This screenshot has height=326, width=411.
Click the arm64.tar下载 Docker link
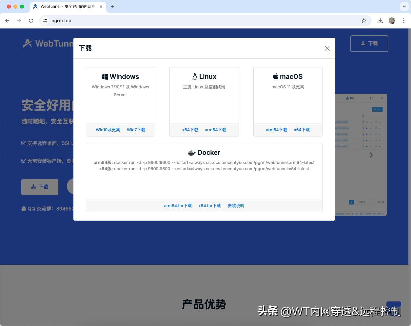(178, 206)
